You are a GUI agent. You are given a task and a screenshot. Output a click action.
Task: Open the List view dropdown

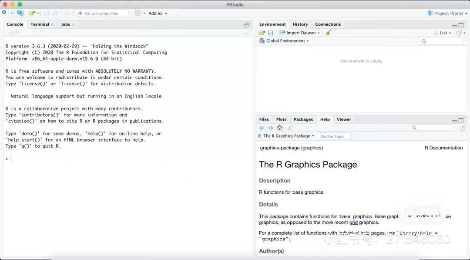tap(443, 33)
